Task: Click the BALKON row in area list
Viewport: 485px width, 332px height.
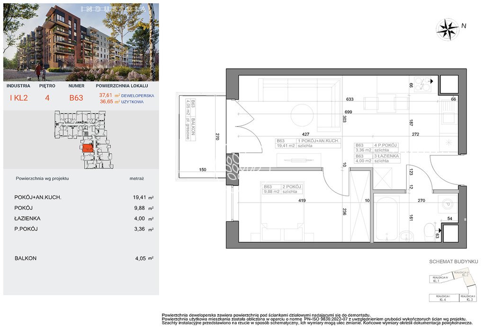Action: 85,258
